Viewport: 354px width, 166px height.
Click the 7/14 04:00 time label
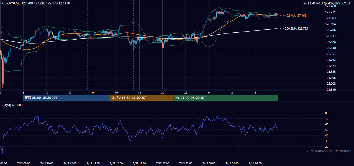coord(255,163)
